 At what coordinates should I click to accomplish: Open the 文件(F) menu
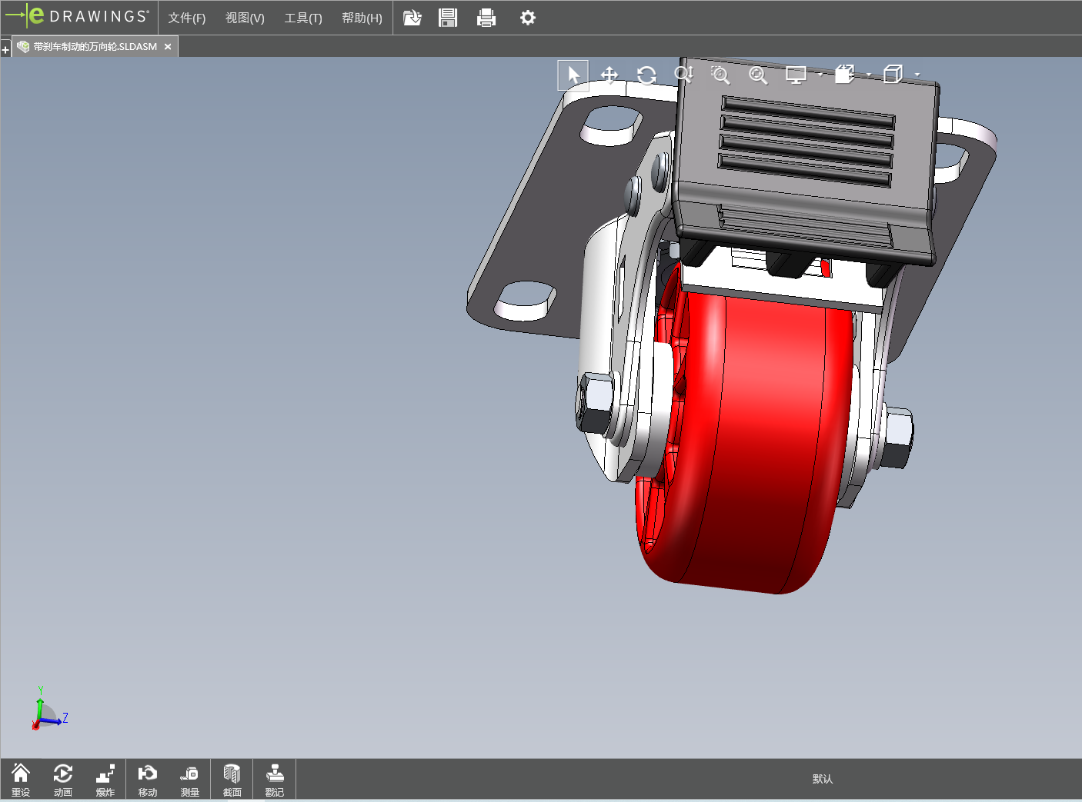[x=187, y=18]
